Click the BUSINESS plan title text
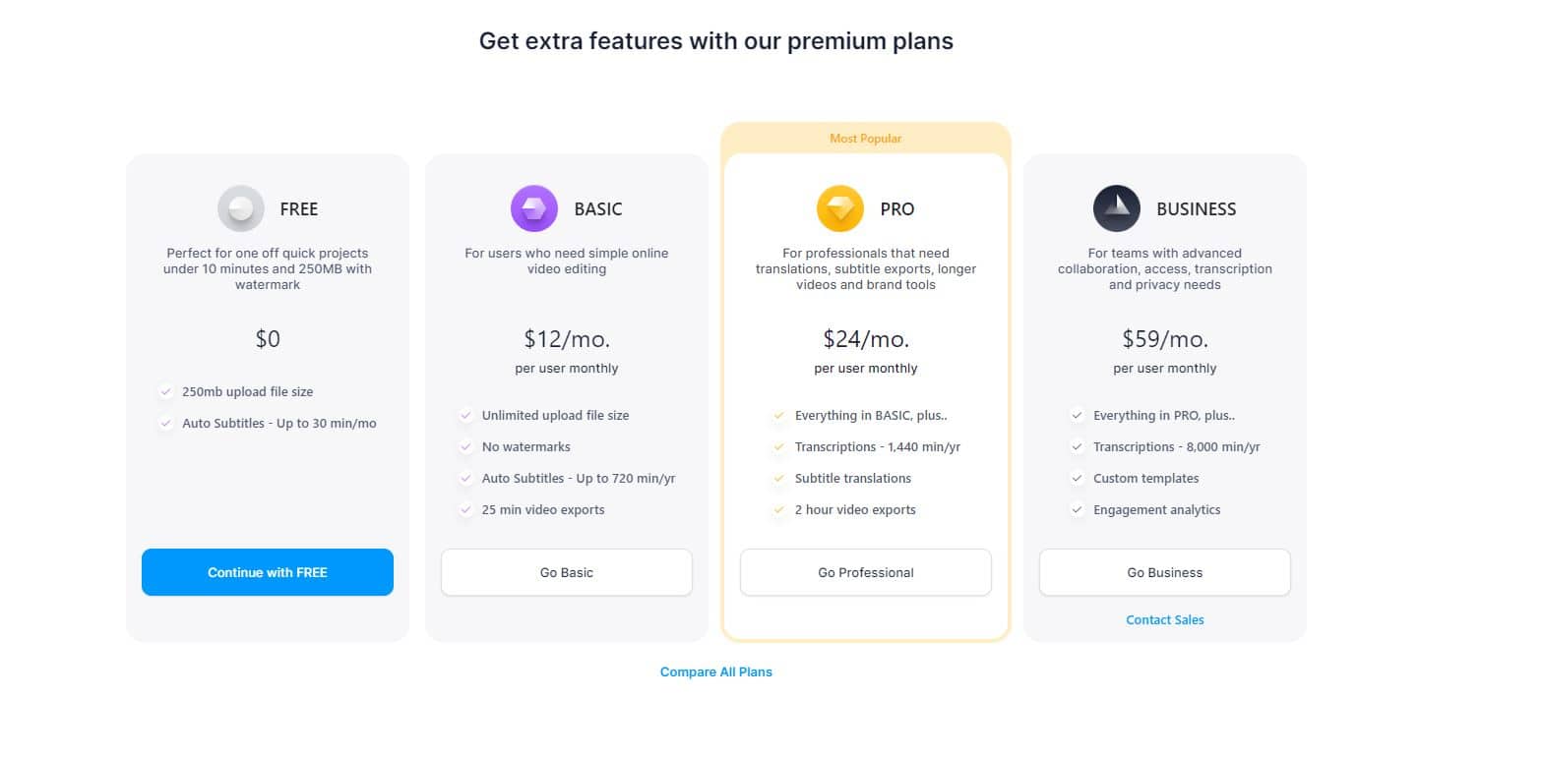 [1197, 209]
